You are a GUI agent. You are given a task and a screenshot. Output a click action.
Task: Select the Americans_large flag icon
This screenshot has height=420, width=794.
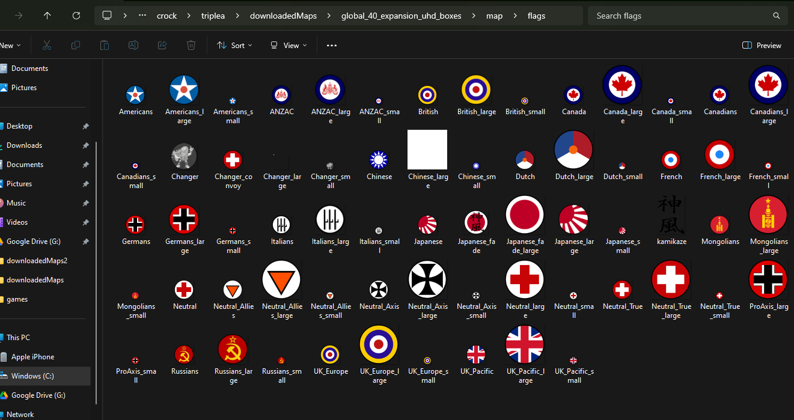click(x=184, y=90)
